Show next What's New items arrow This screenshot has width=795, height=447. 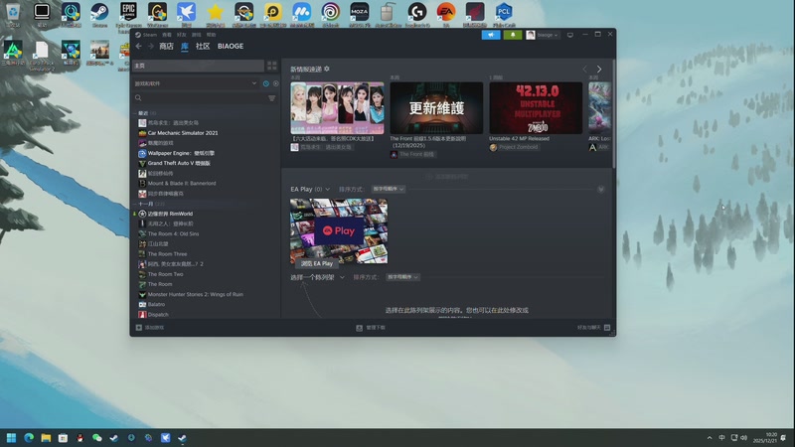(x=599, y=69)
